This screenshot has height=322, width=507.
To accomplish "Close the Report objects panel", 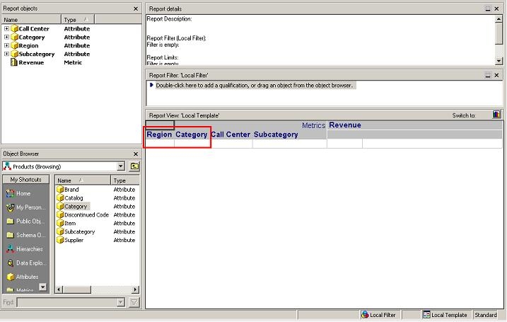I will click(x=136, y=8).
